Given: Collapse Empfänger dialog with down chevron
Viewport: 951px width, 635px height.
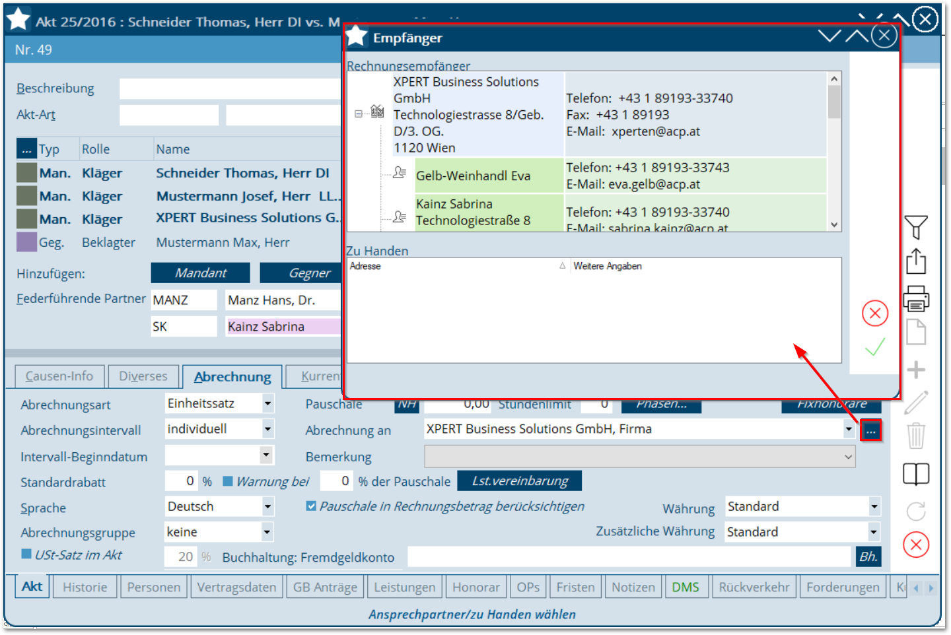Looking at the screenshot, I should coord(829,36).
